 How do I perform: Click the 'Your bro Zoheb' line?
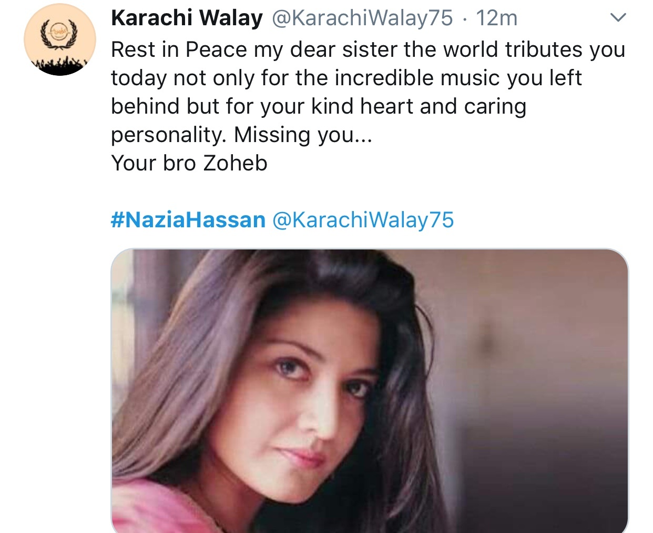pyautogui.click(x=189, y=163)
